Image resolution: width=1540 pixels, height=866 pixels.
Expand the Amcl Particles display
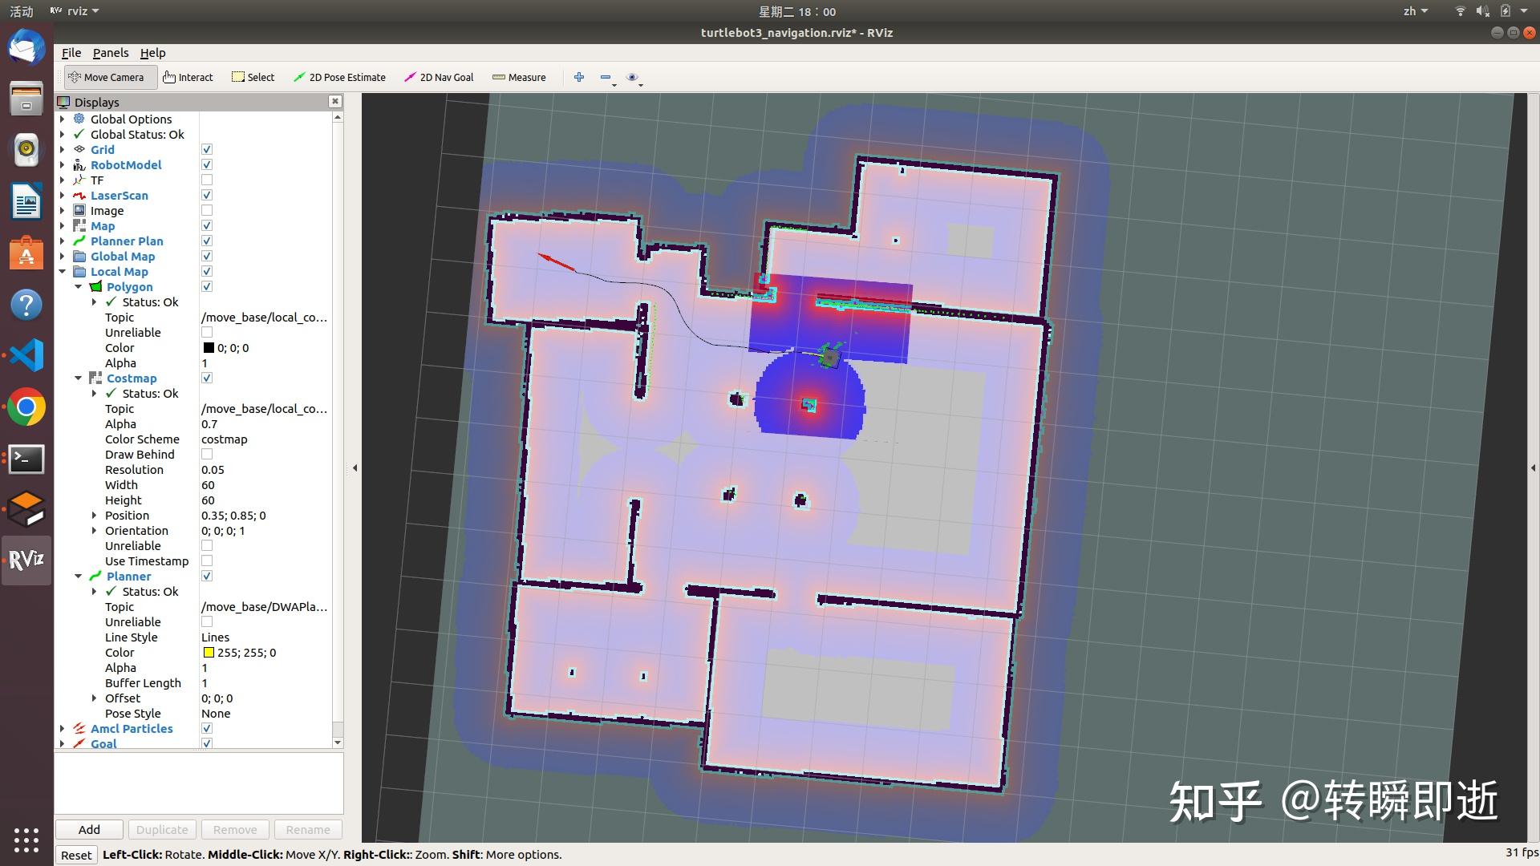tap(63, 729)
